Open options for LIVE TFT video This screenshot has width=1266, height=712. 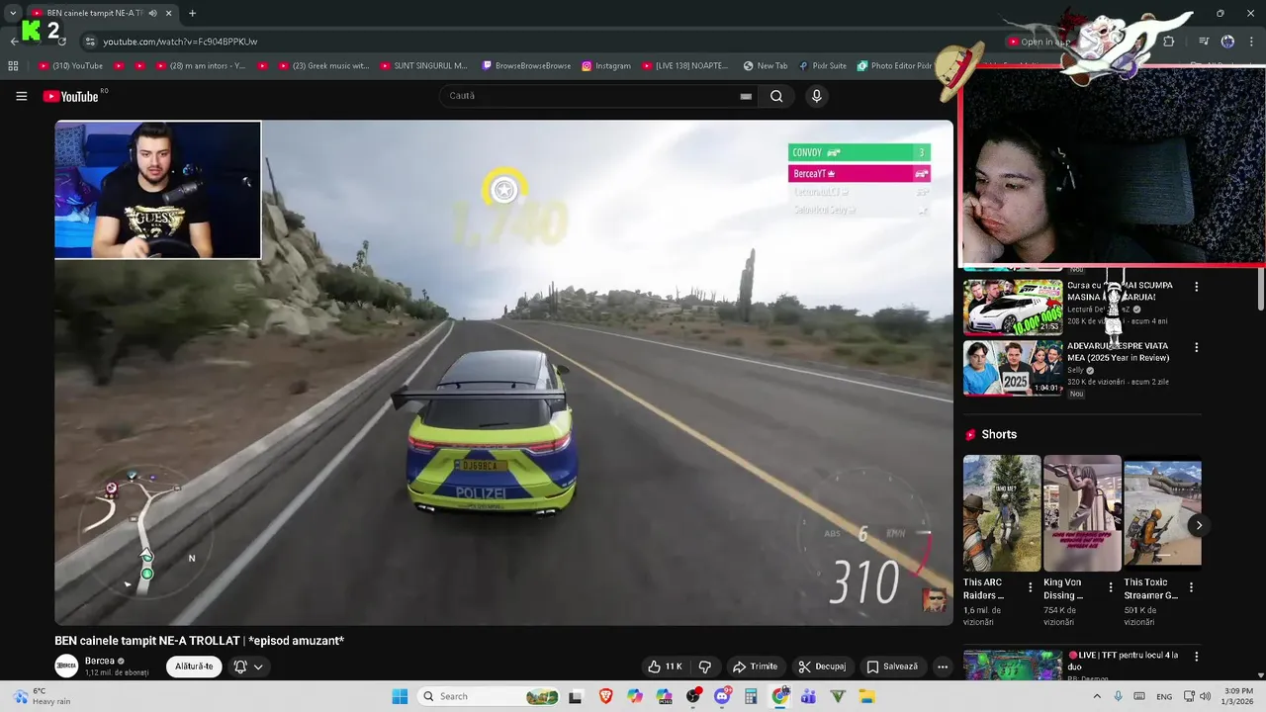pos(1197,657)
